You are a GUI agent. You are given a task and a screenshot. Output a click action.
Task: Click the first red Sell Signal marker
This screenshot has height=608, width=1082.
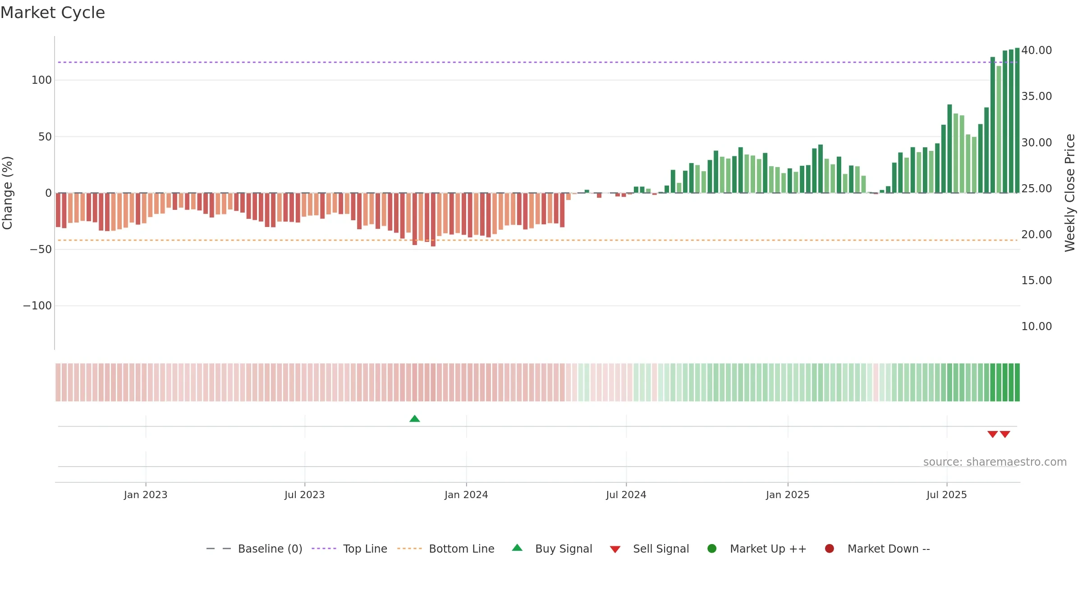point(992,434)
